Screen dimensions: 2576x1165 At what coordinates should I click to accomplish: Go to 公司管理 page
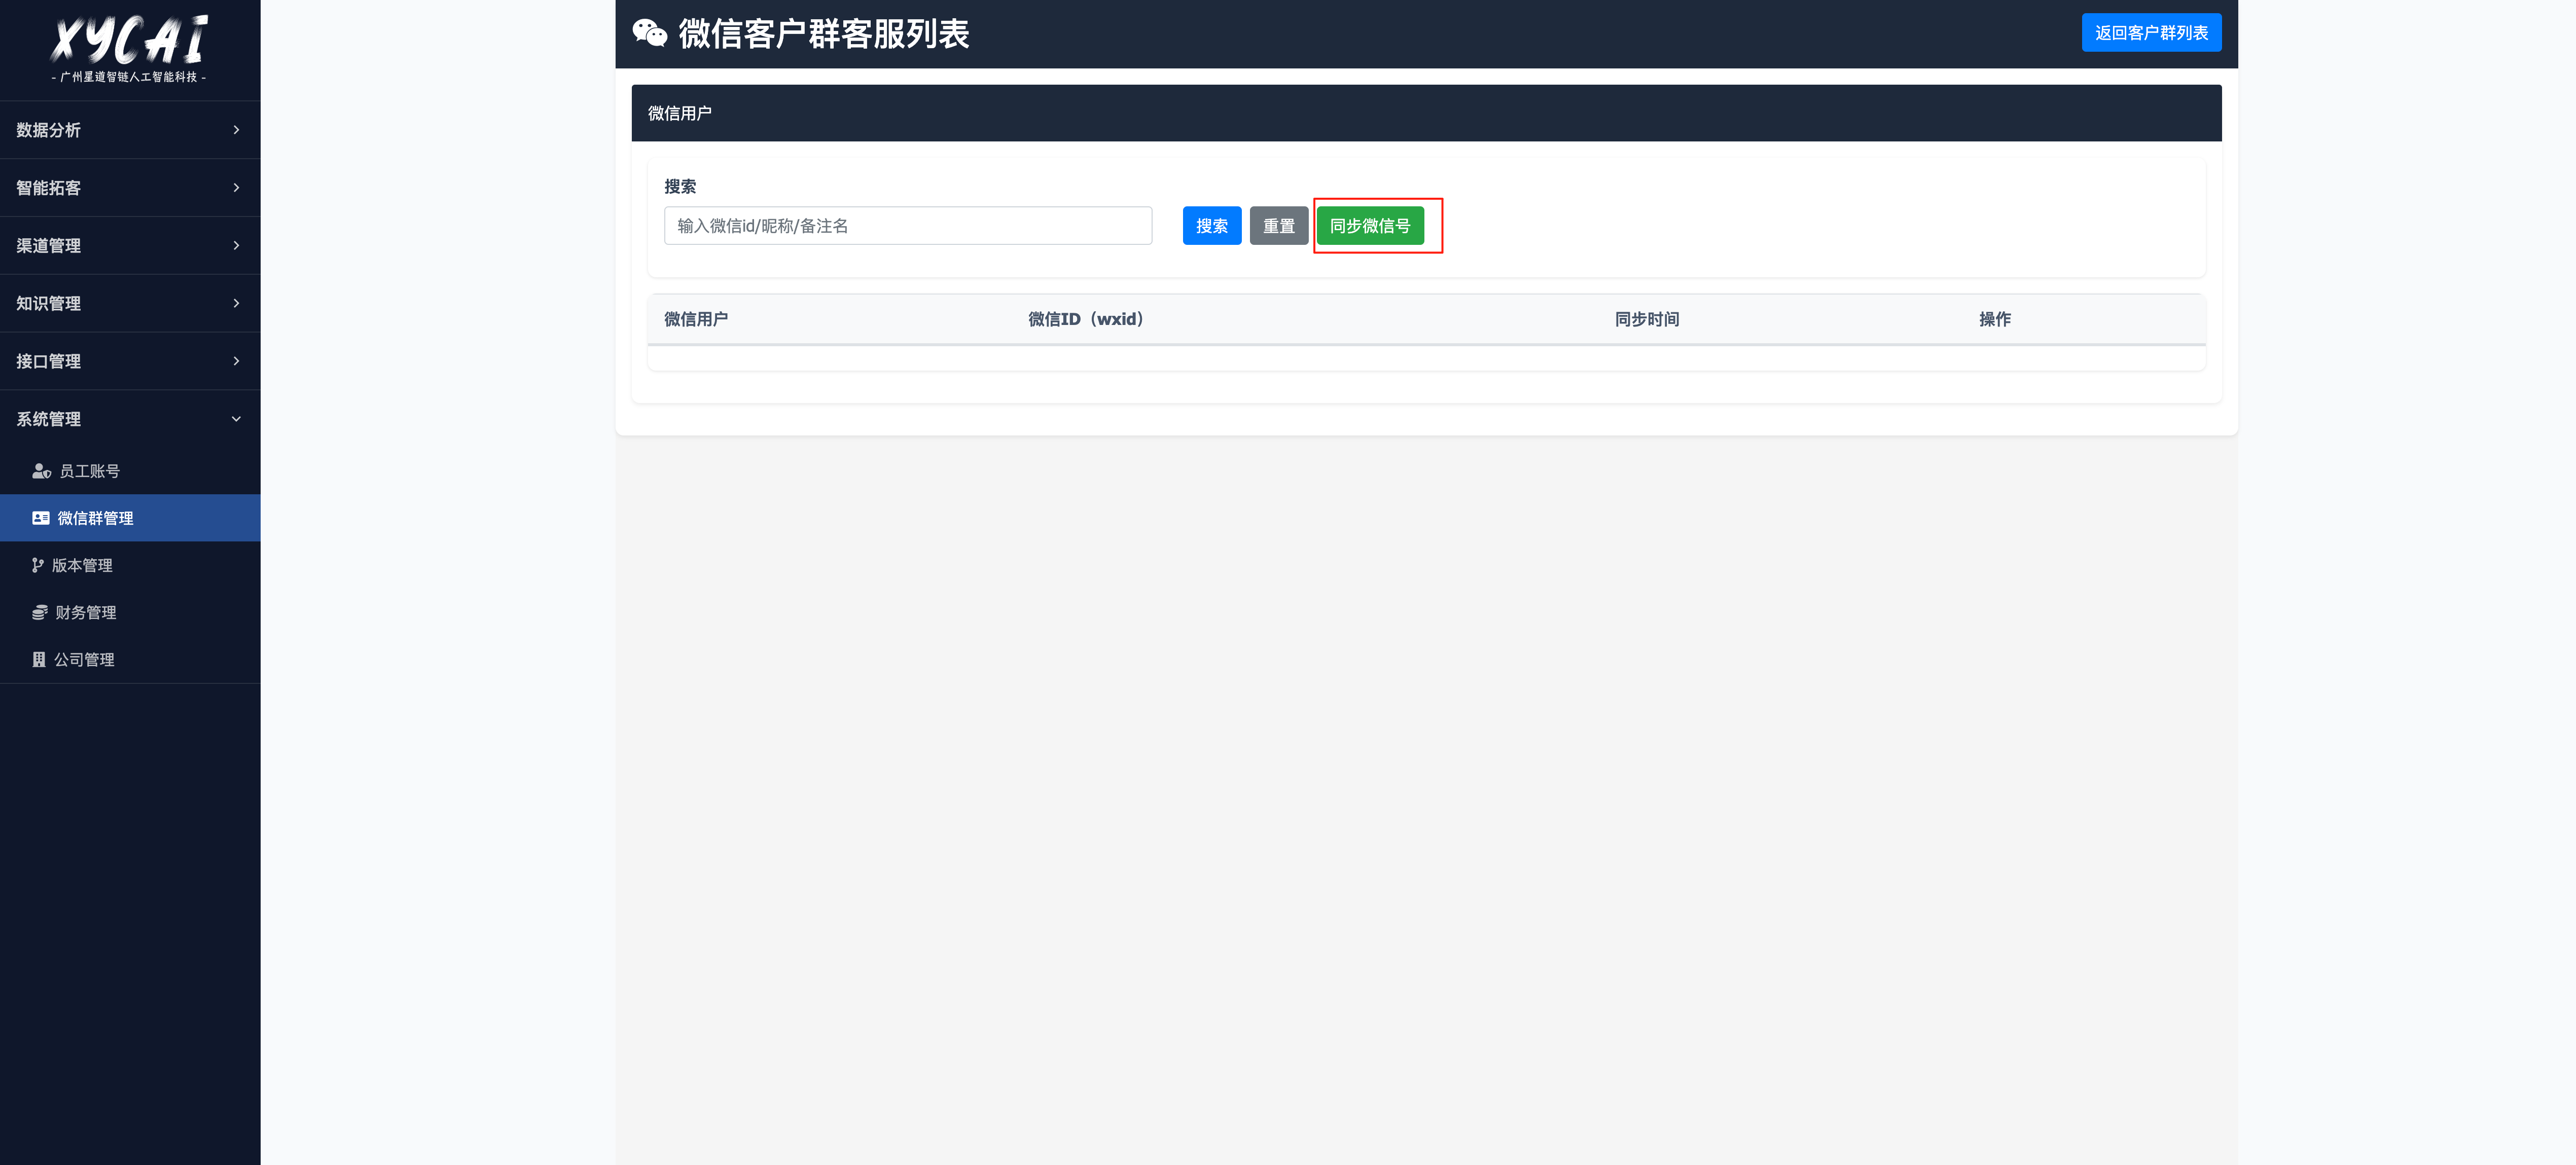click(x=130, y=659)
